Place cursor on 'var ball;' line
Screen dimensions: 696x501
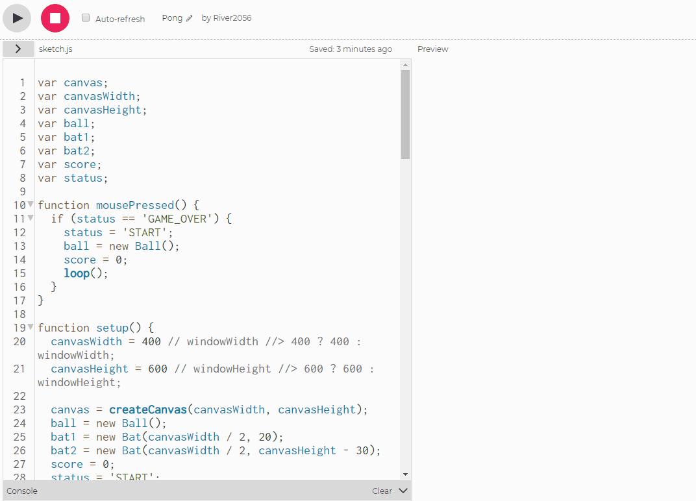[66, 123]
